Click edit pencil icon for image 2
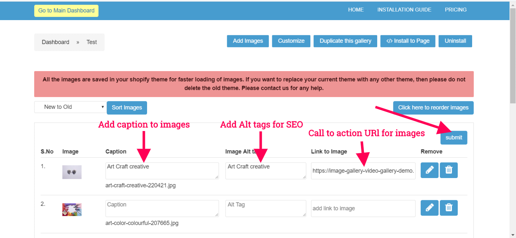 point(429,208)
